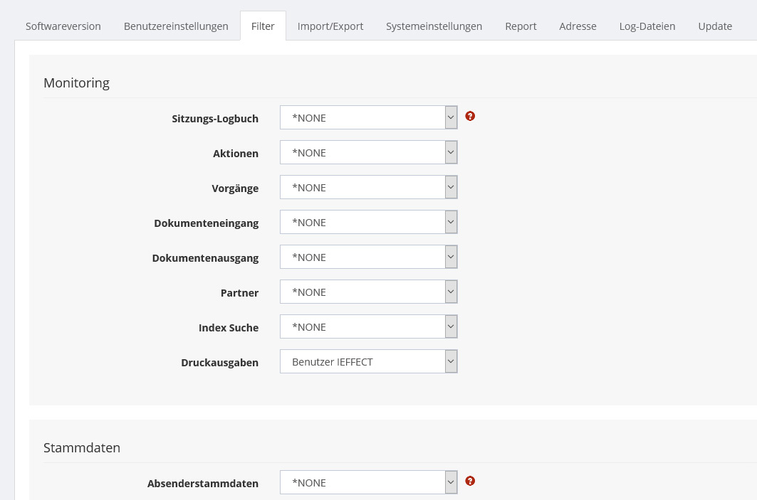Image resolution: width=757 pixels, height=500 pixels.
Task: Expand the Partner filter dropdown
Action: [x=368, y=292]
